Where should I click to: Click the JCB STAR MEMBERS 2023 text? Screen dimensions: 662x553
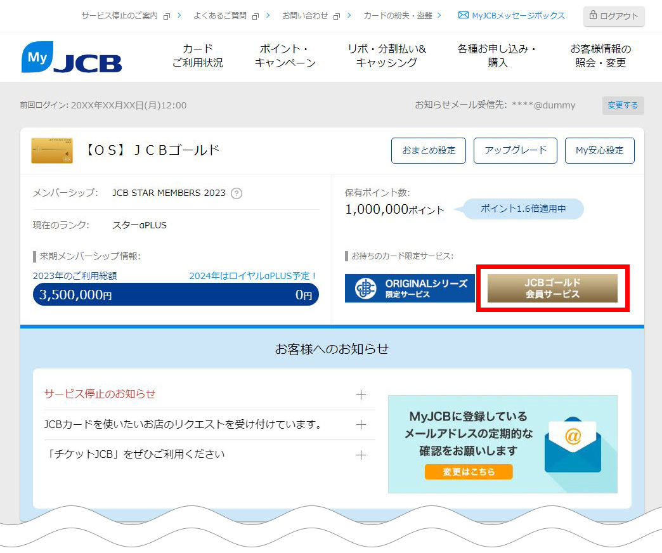[169, 193]
